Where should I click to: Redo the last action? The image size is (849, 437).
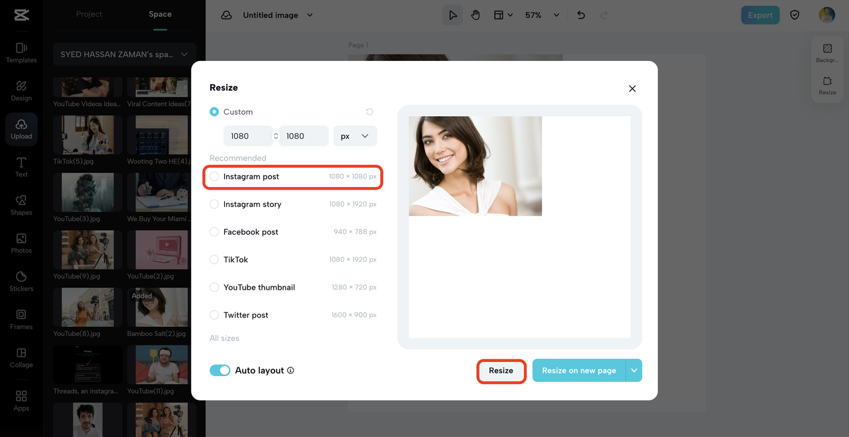click(x=604, y=15)
